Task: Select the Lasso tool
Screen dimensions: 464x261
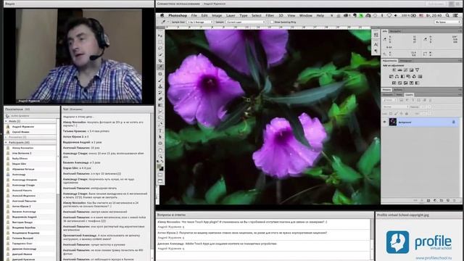Action: point(160,49)
